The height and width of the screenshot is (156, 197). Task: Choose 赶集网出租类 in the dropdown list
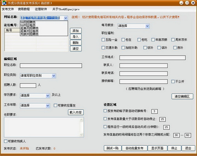44,31
